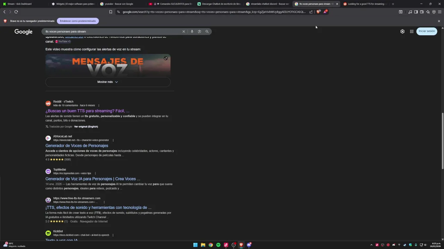444x249 pixels.
Task: Open more options for the KickBot result
Action: click(x=113, y=235)
